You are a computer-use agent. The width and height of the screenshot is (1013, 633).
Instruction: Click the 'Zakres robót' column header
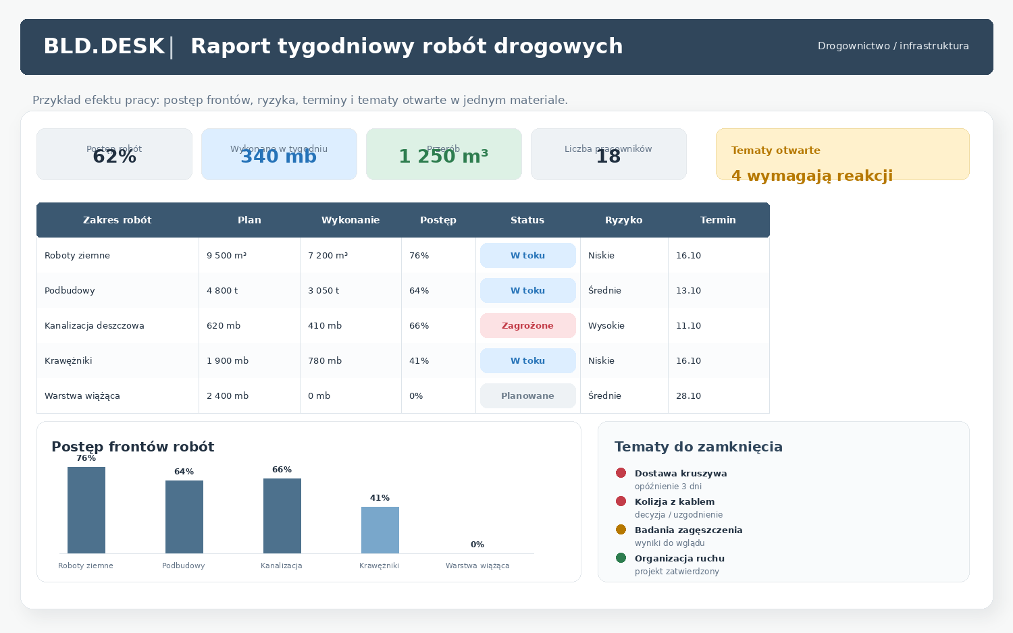118,220
